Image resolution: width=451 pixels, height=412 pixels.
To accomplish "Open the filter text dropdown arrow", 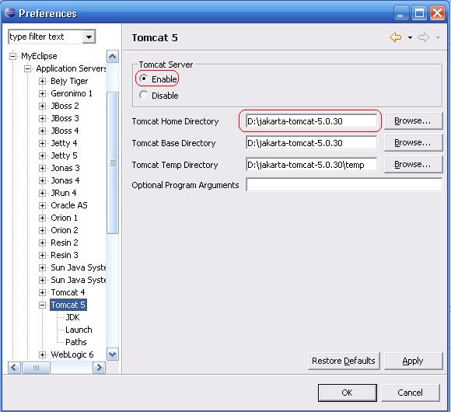I will pos(89,37).
